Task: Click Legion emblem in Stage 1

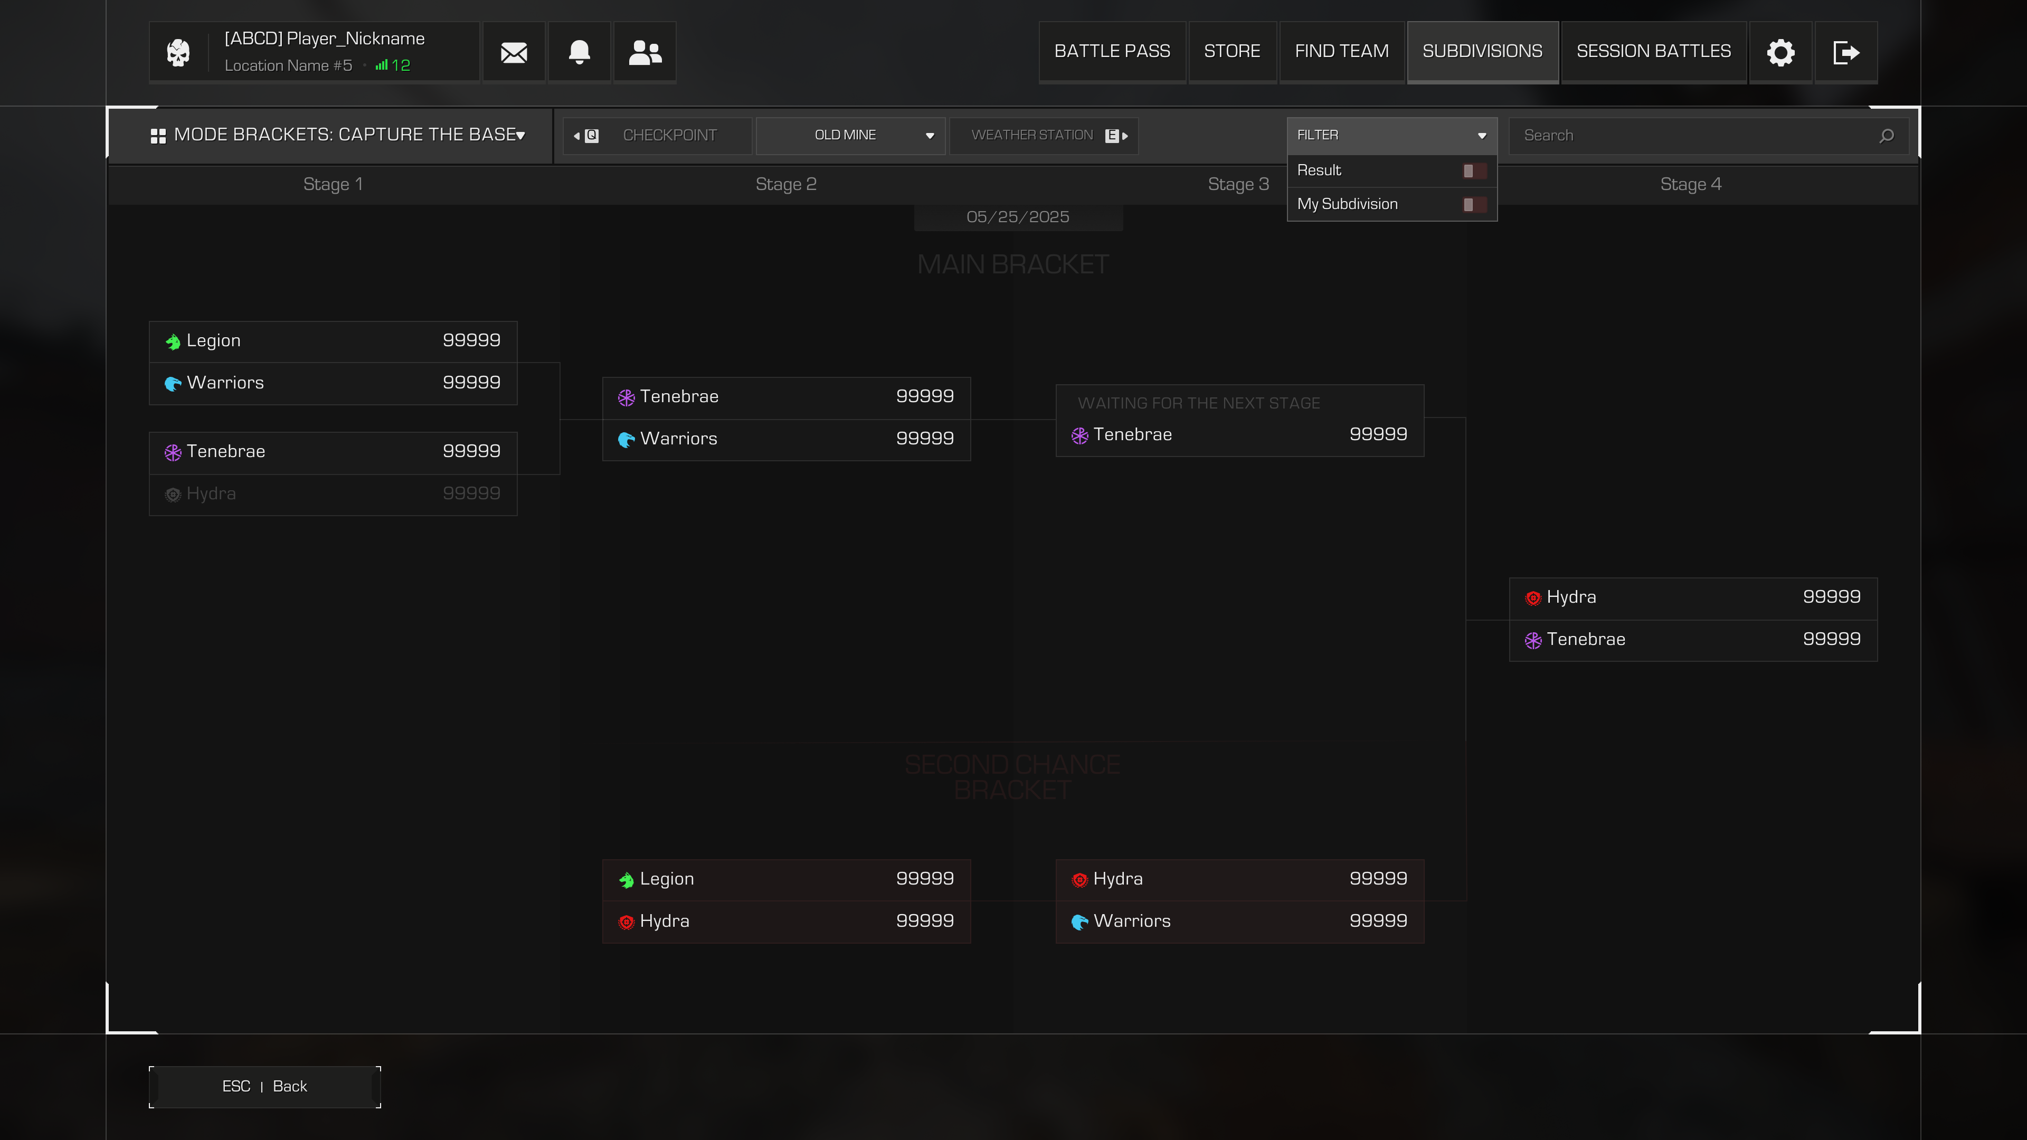Action: (173, 341)
